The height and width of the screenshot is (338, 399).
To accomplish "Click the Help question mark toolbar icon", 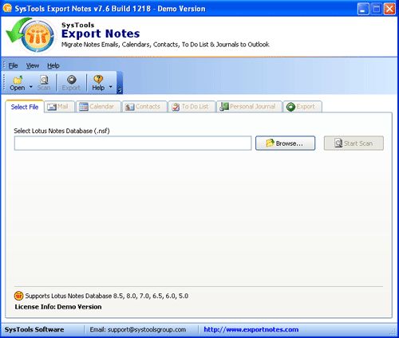I will [x=98, y=79].
